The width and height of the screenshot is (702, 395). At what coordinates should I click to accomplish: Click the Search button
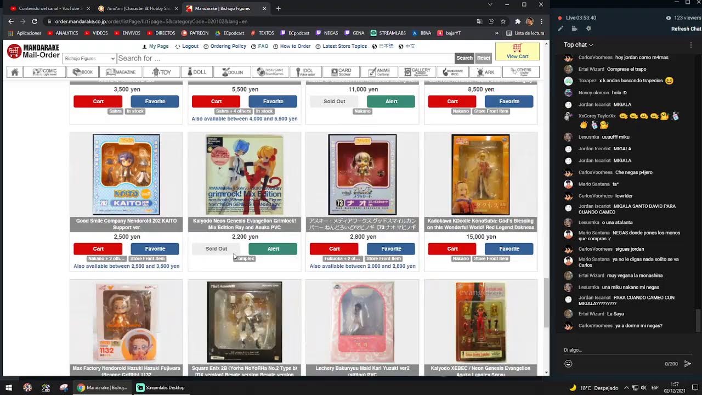pyautogui.click(x=464, y=58)
